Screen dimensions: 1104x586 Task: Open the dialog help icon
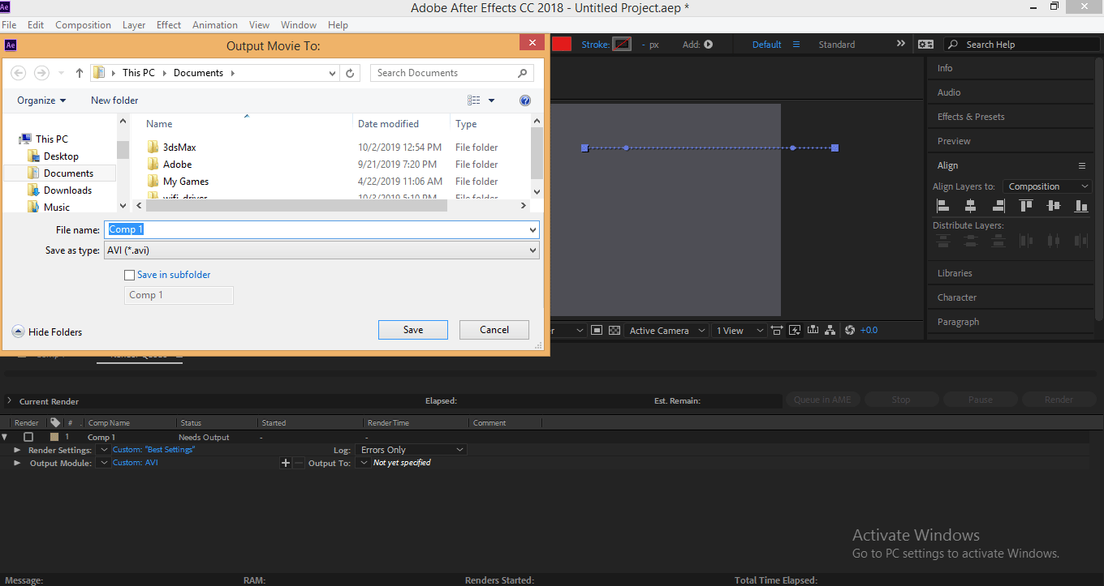tap(525, 101)
